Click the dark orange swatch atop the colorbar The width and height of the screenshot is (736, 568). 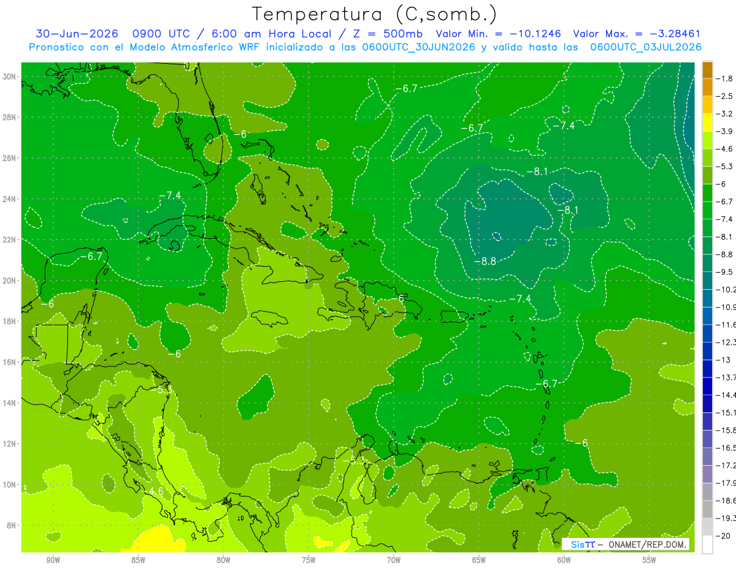707,70
